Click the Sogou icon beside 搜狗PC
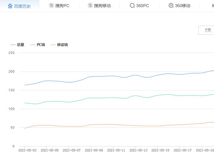 (51, 6)
